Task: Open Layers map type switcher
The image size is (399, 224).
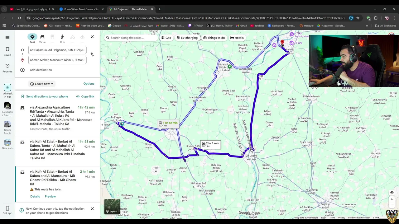Action: coord(112,207)
